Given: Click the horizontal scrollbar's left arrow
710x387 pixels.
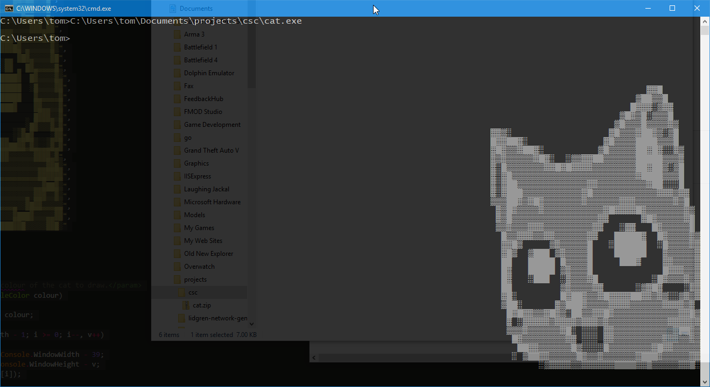Looking at the screenshot, I should 314,357.
